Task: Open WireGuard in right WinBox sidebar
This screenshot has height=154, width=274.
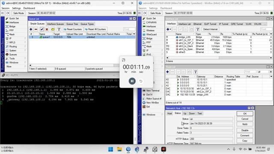Action: click(151, 34)
